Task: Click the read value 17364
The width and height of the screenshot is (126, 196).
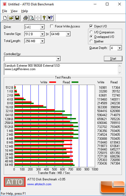Action: (x=116, y=88)
